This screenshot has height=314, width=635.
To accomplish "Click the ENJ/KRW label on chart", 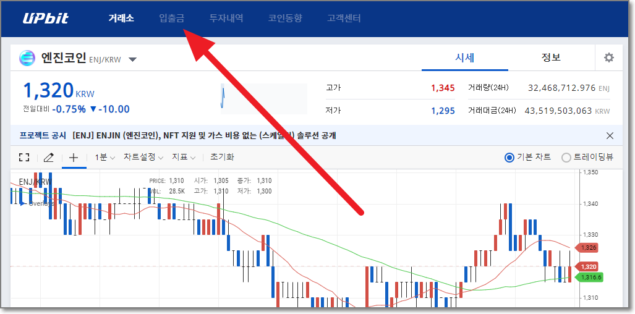I will (x=35, y=182).
